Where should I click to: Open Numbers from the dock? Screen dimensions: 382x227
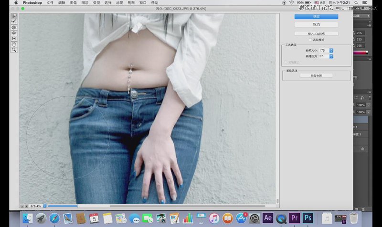pos(188,218)
